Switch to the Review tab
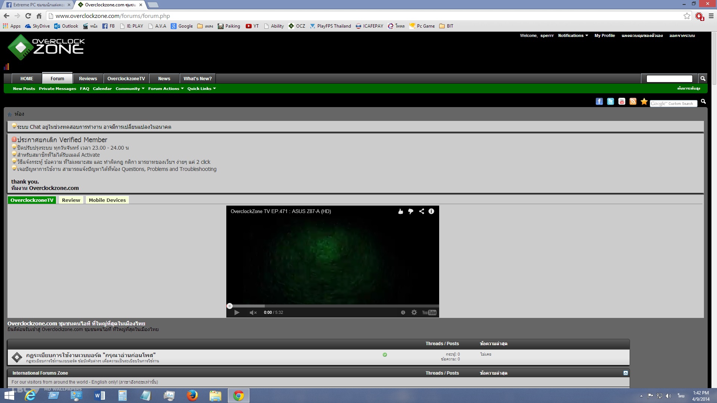Image resolution: width=717 pixels, height=403 pixels. pos(71,200)
